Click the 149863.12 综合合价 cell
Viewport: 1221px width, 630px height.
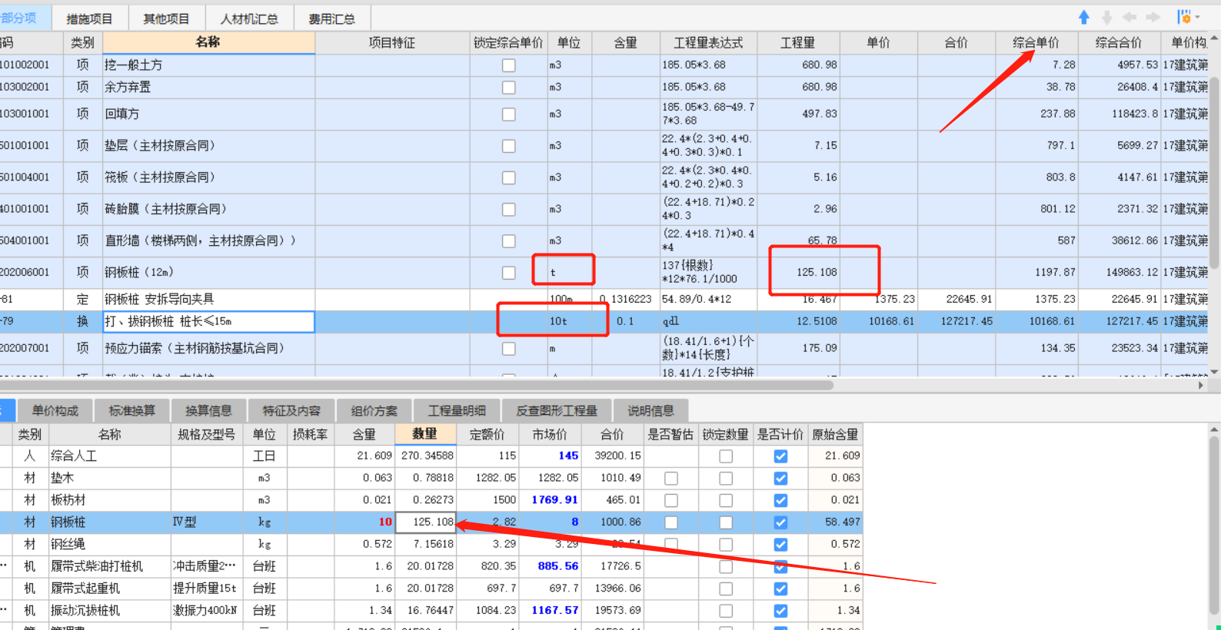[x=1119, y=272]
